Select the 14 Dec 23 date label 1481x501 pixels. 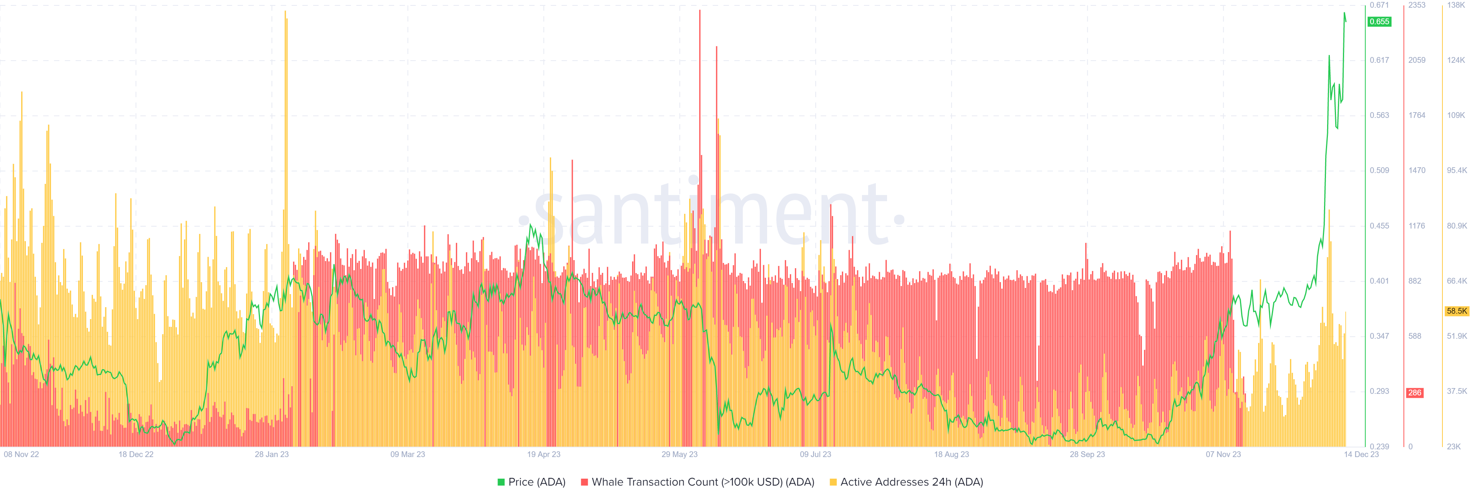pos(1361,454)
